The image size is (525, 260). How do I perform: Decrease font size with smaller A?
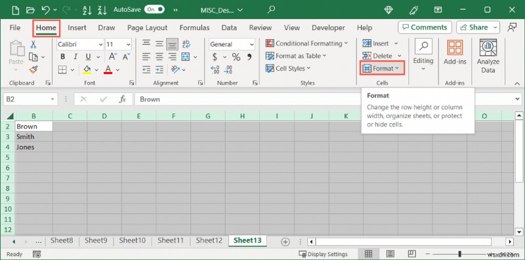[x=126, y=57]
